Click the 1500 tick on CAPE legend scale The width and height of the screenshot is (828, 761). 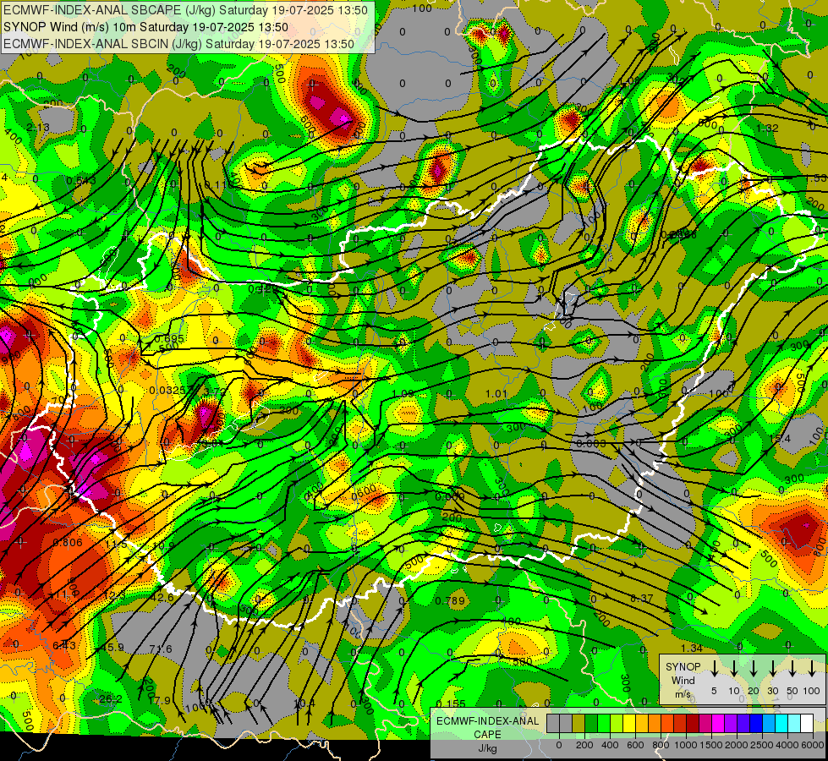[x=711, y=745]
